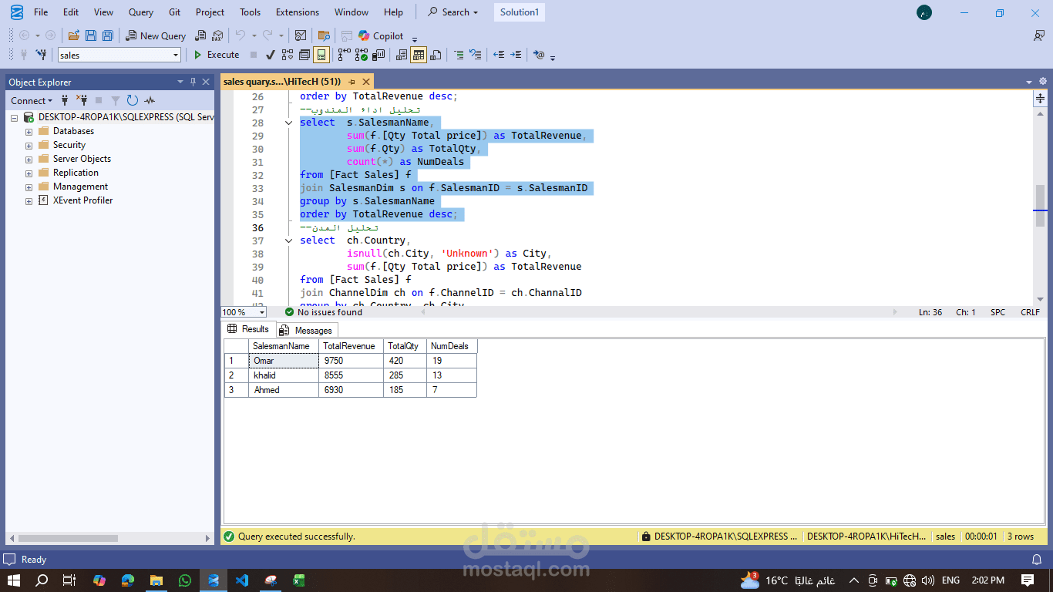Adjust the editor zoom percentage control

pos(242,312)
